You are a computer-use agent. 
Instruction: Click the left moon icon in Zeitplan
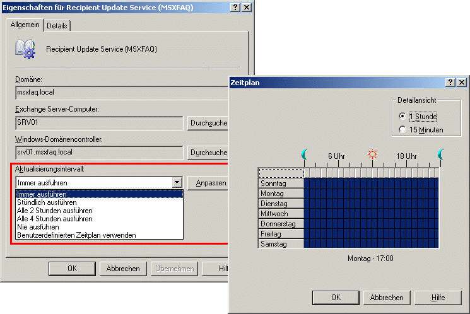[304, 154]
